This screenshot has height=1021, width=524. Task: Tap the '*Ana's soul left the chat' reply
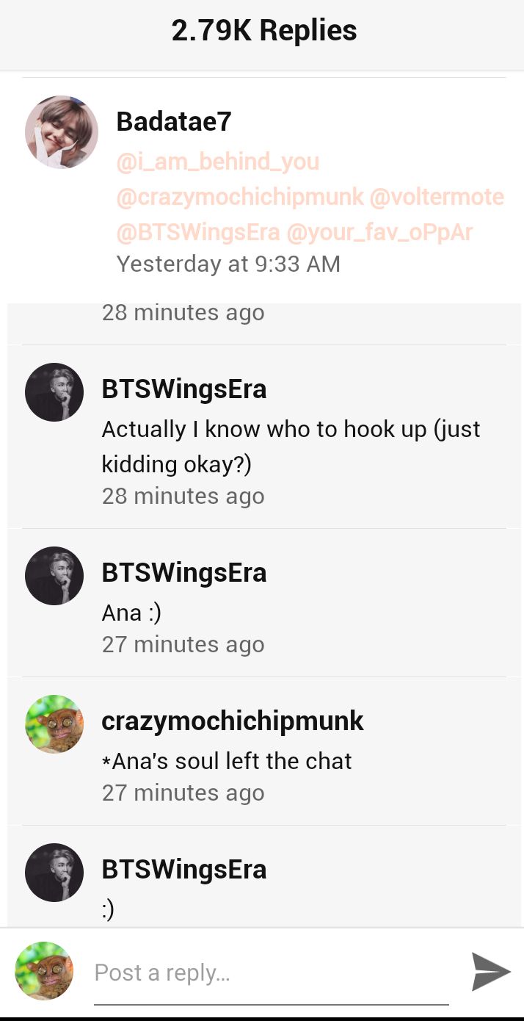[x=227, y=761]
